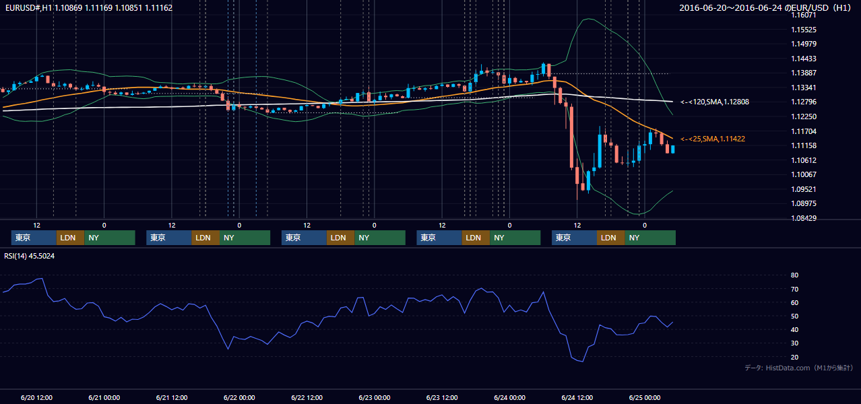Select the 6/22 12:00 date label
The width and height of the screenshot is (861, 404).
[307, 397]
